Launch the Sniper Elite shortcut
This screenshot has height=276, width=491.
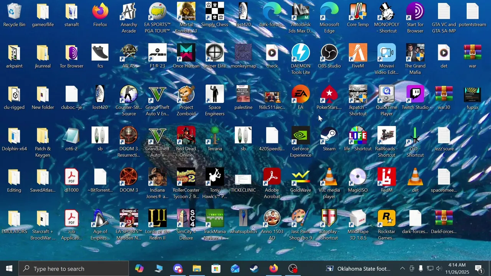(215, 57)
